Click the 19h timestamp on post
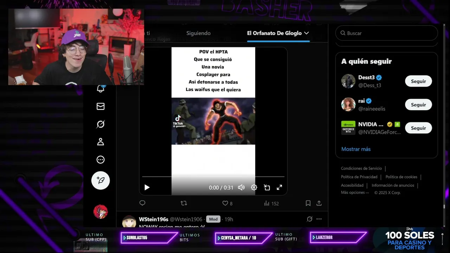Screen dimensions: 450x253 (x=229, y=219)
